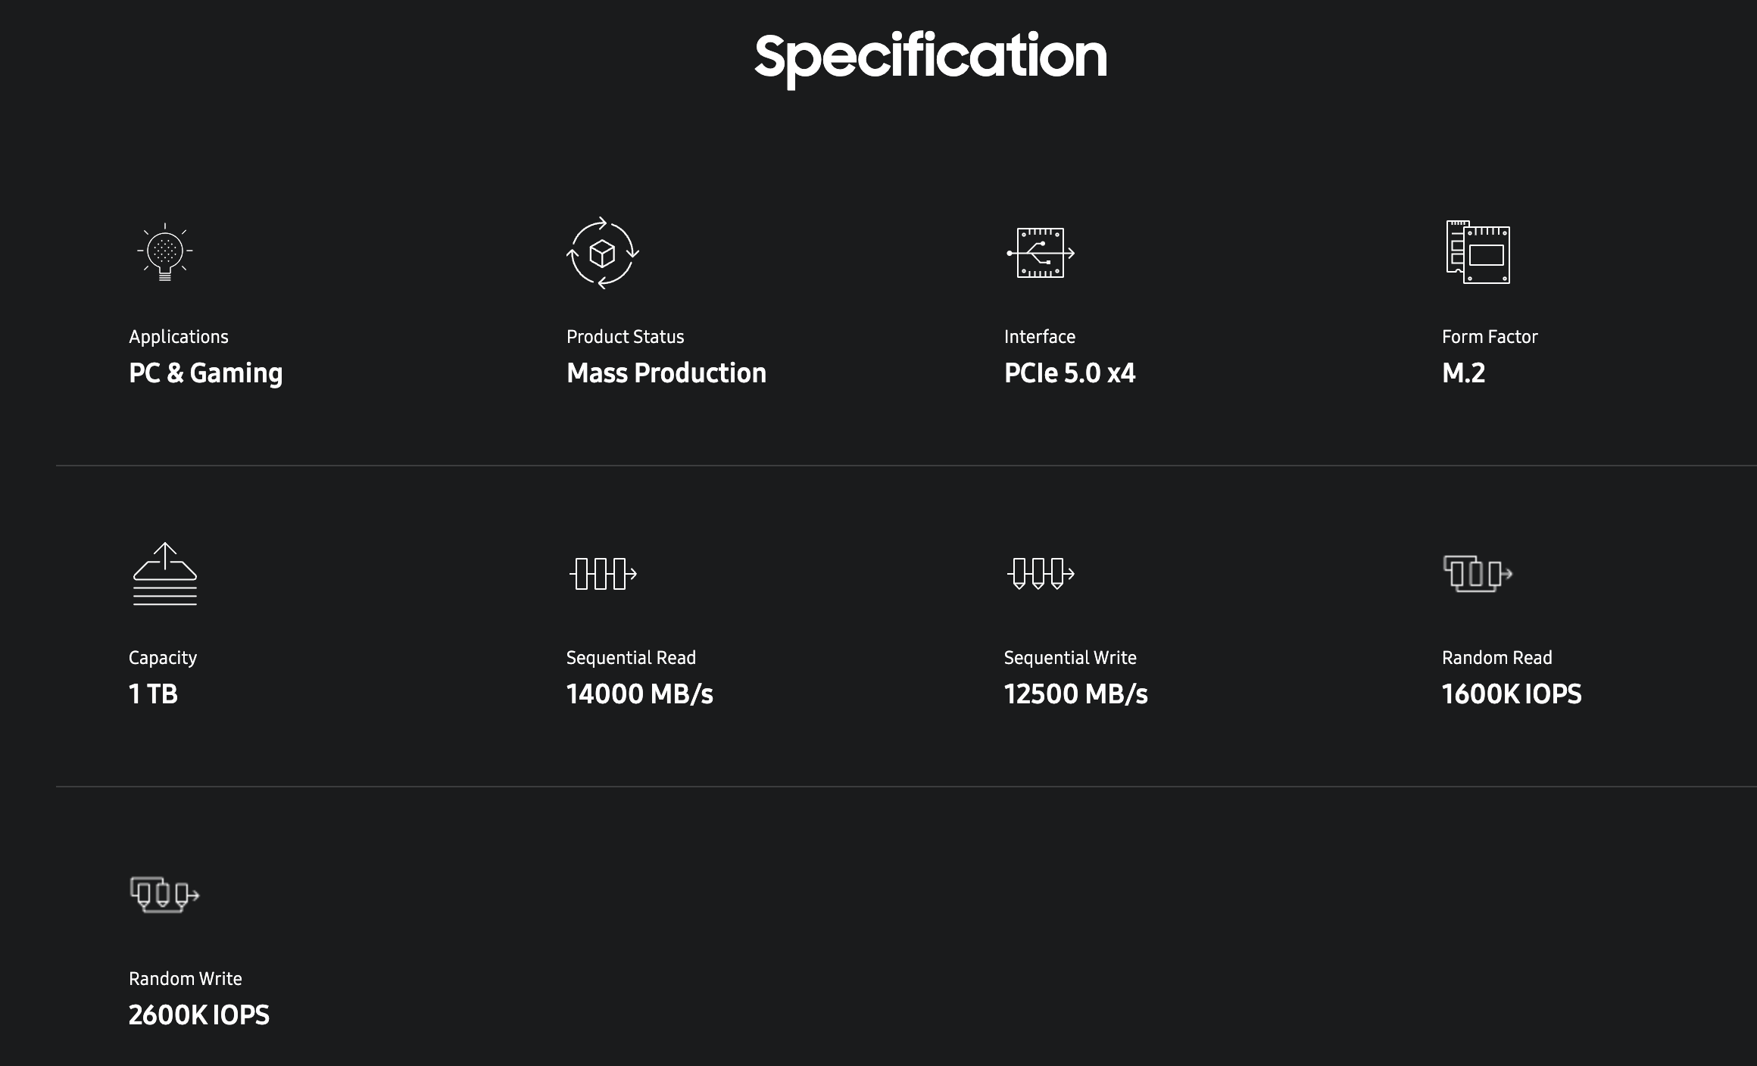The width and height of the screenshot is (1757, 1066).
Task: Click the Sequential Read icon
Action: [x=603, y=574]
